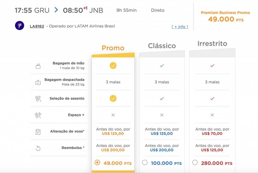The width and height of the screenshot is (258, 173).
Task: Click the seat selection icon
Action: point(38,99)
